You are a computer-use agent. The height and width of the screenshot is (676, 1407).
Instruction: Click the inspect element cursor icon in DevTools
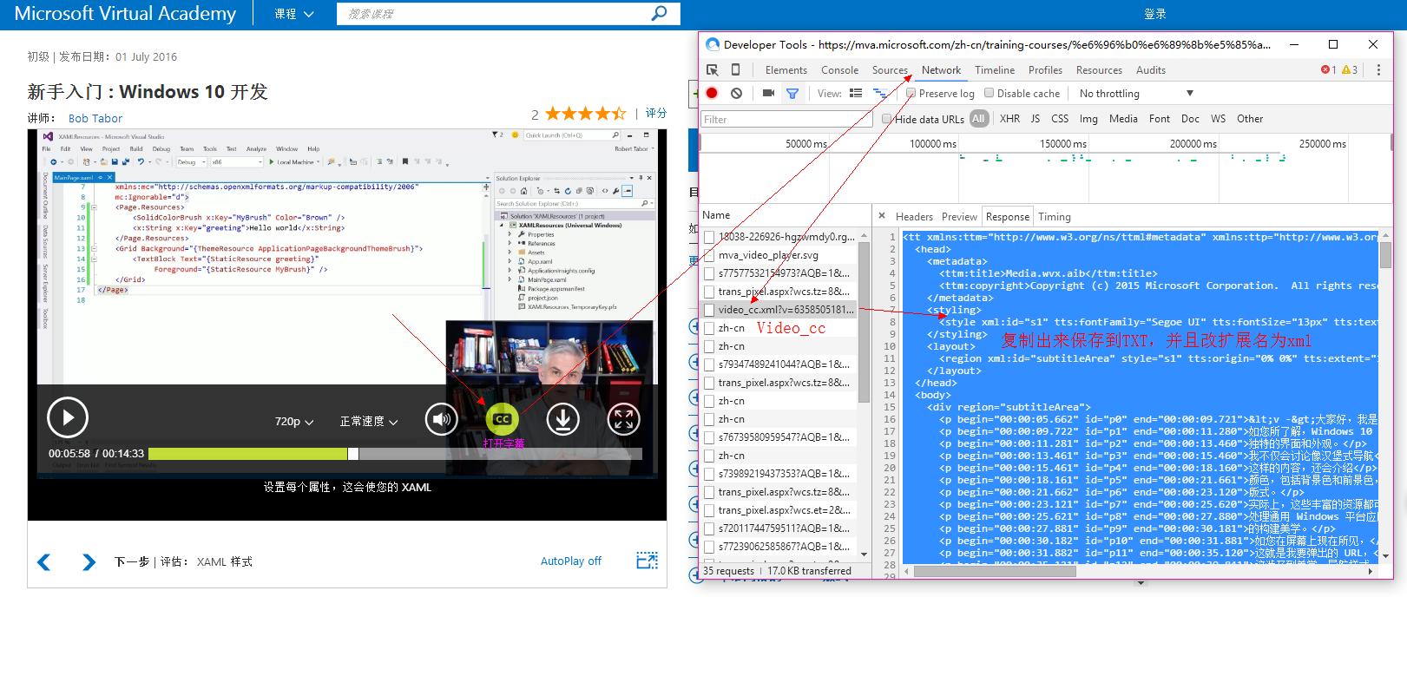click(713, 70)
